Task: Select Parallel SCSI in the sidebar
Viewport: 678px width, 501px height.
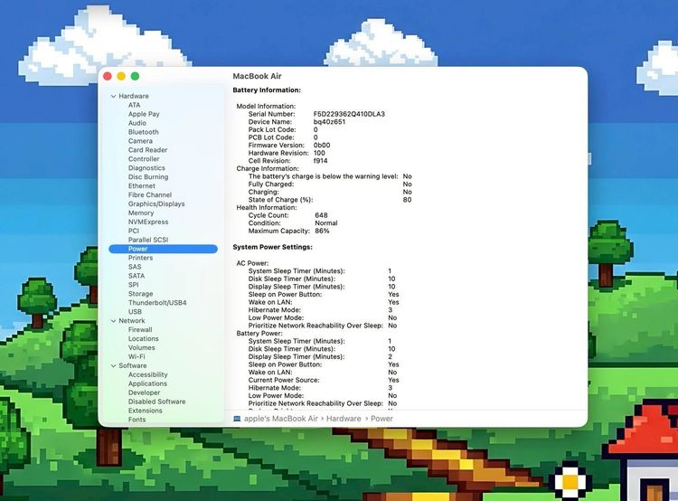Action: click(x=148, y=240)
